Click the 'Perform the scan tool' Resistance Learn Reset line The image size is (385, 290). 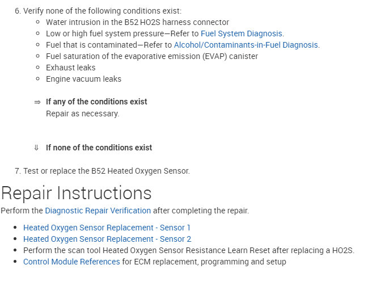tap(189, 250)
